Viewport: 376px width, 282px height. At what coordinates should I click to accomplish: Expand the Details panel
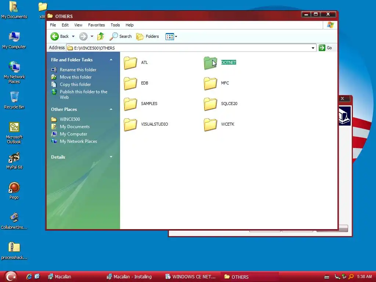tap(111, 157)
